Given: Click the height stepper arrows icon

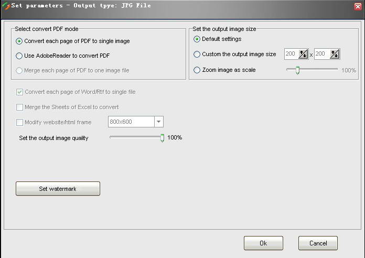Looking at the screenshot, I should click(x=335, y=54).
